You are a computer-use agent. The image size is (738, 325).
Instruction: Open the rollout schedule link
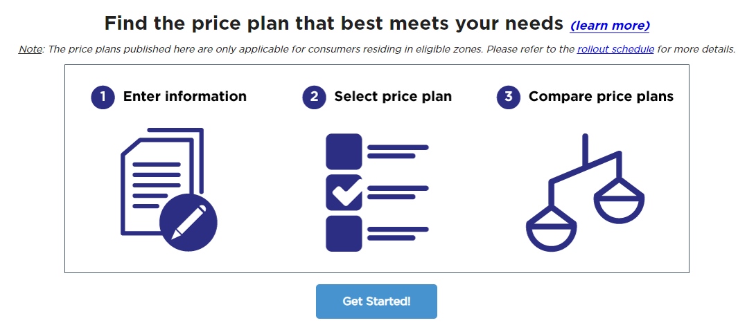tap(615, 50)
